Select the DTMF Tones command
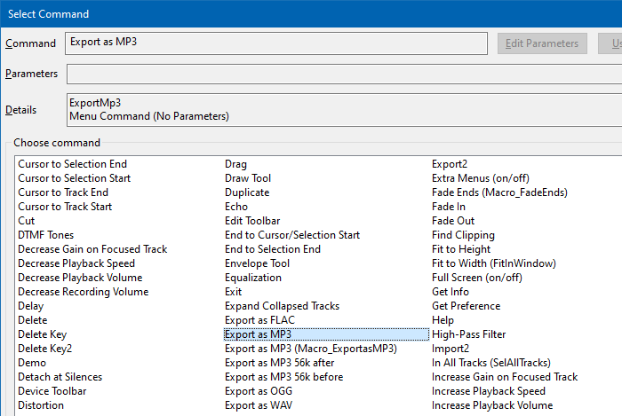Screen dimensions: 622x416 [46, 235]
